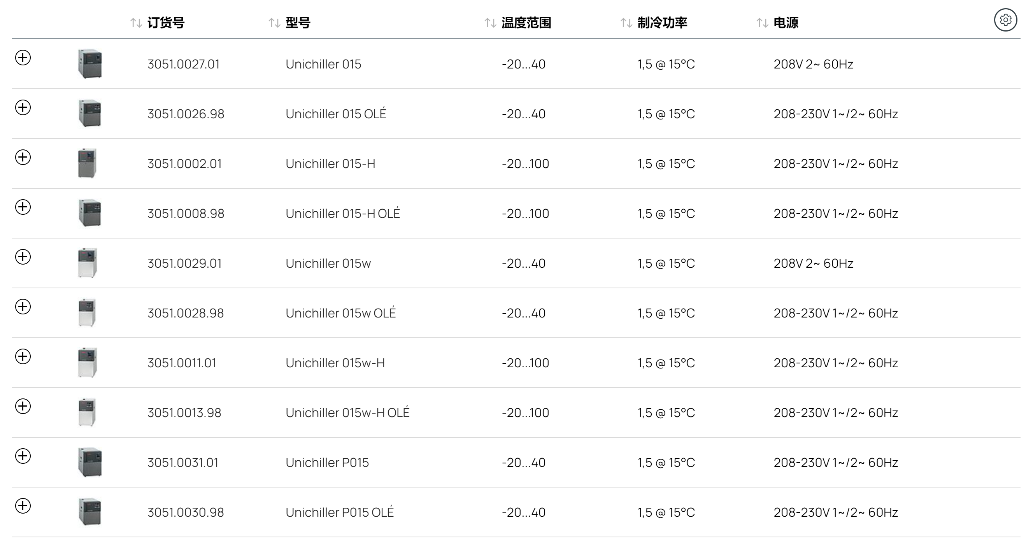
Task: Open product image of 3051.0026.98
Action: tap(89, 114)
